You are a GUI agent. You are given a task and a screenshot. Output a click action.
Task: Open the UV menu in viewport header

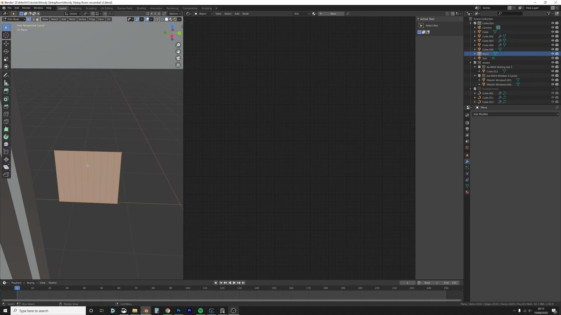tap(109, 19)
